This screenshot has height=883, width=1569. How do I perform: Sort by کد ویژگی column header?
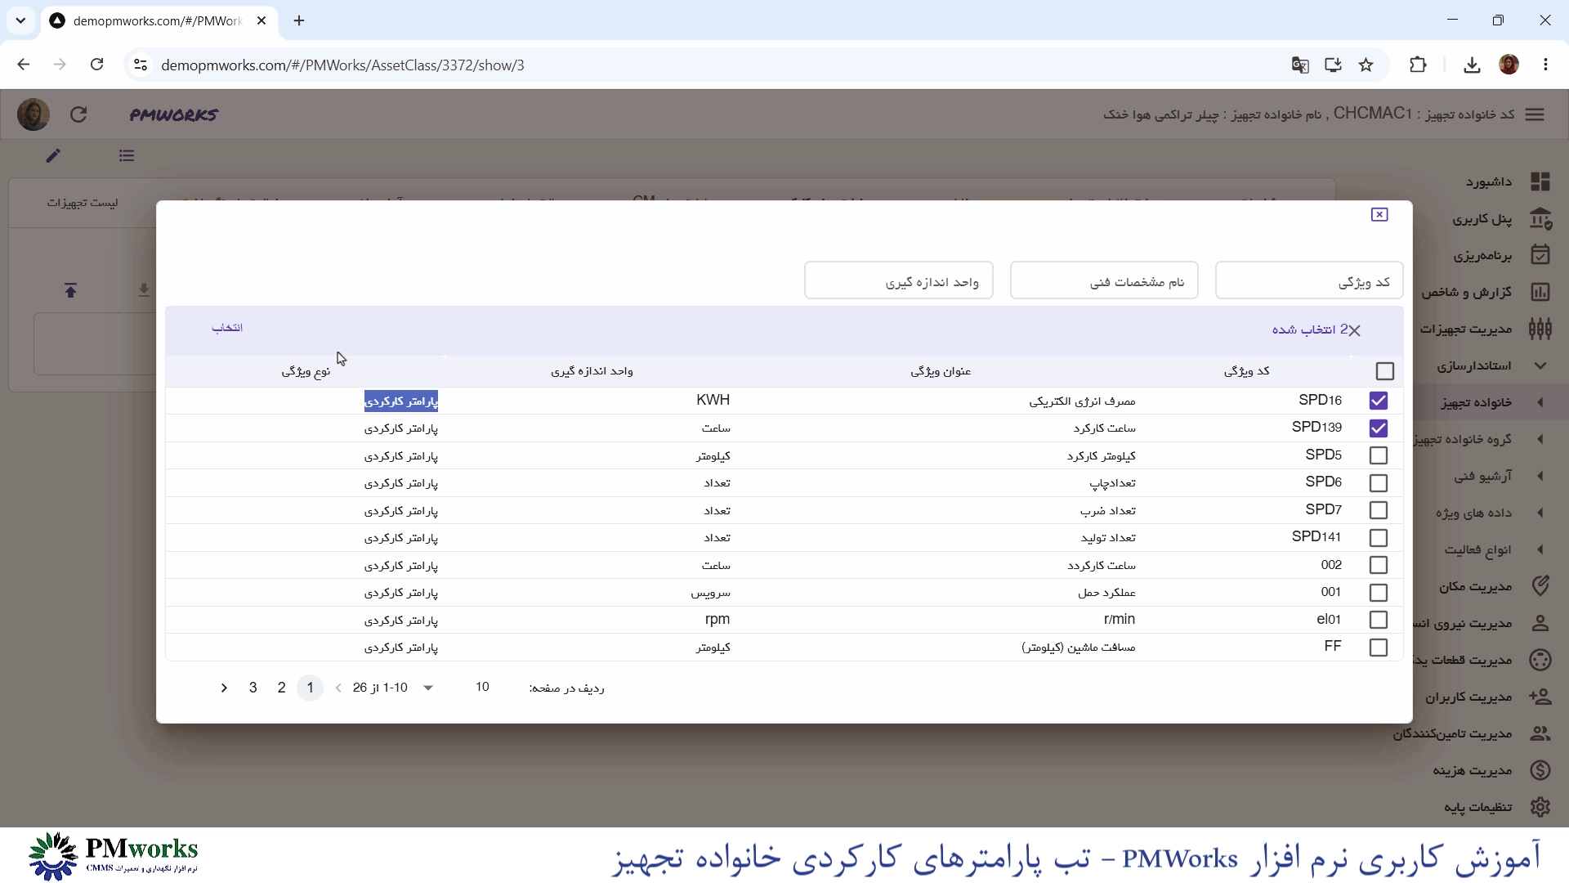(1247, 371)
